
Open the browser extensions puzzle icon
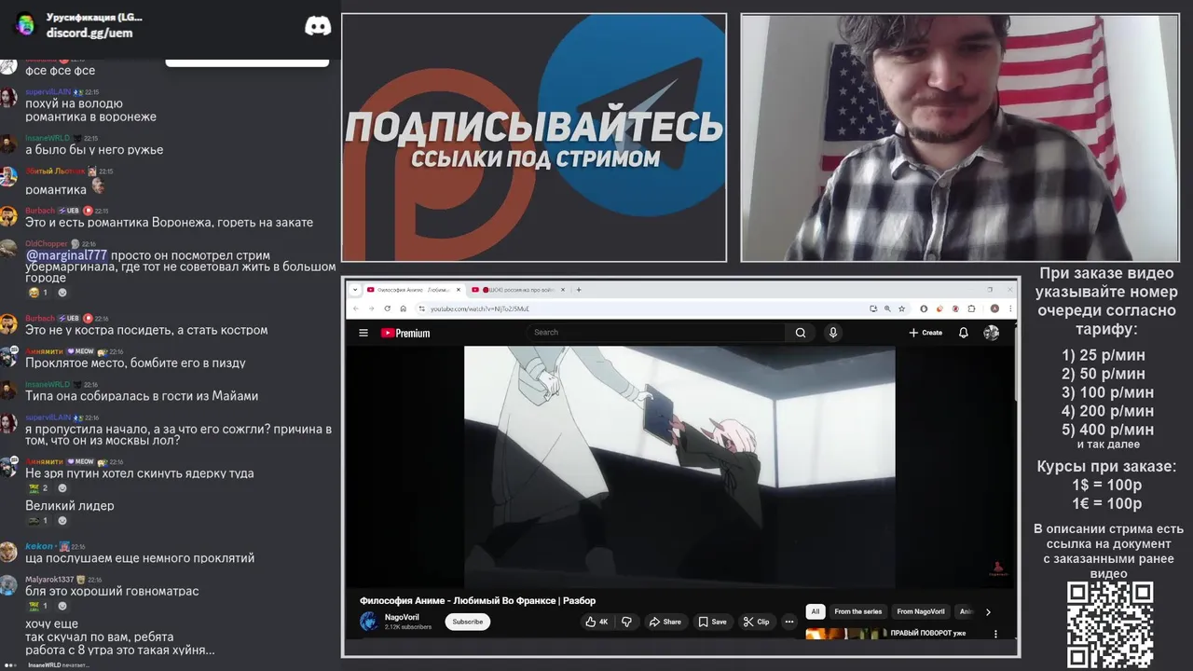(x=971, y=308)
